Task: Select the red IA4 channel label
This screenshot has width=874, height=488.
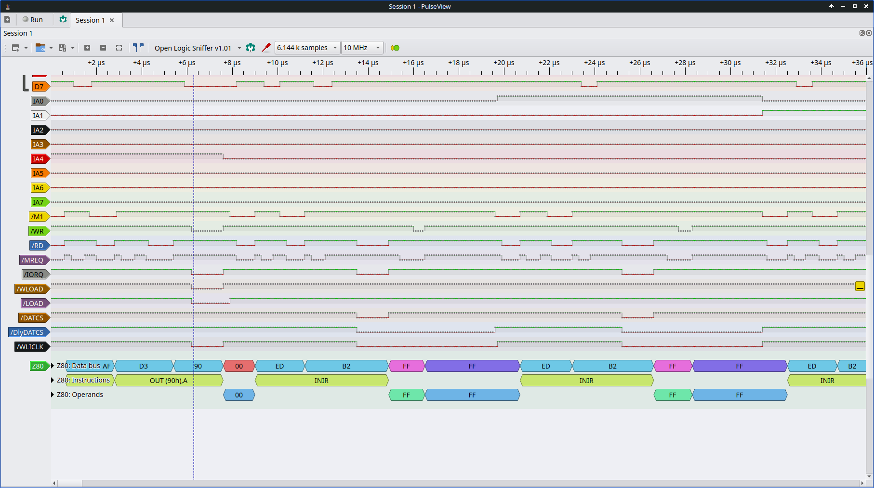Action: 39,159
